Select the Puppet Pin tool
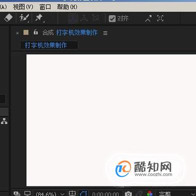The width and height of the screenshot is (196, 196). tap(40, 18)
